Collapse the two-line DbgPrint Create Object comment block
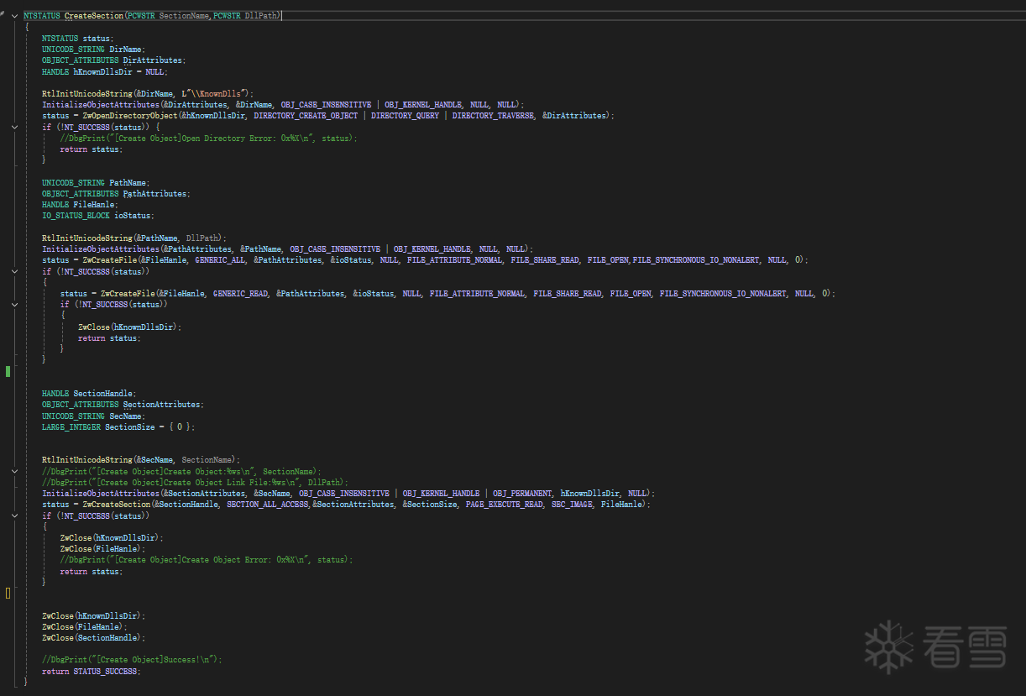The height and width of the screenshot is (696, 1026). click(x=14, y=472)
